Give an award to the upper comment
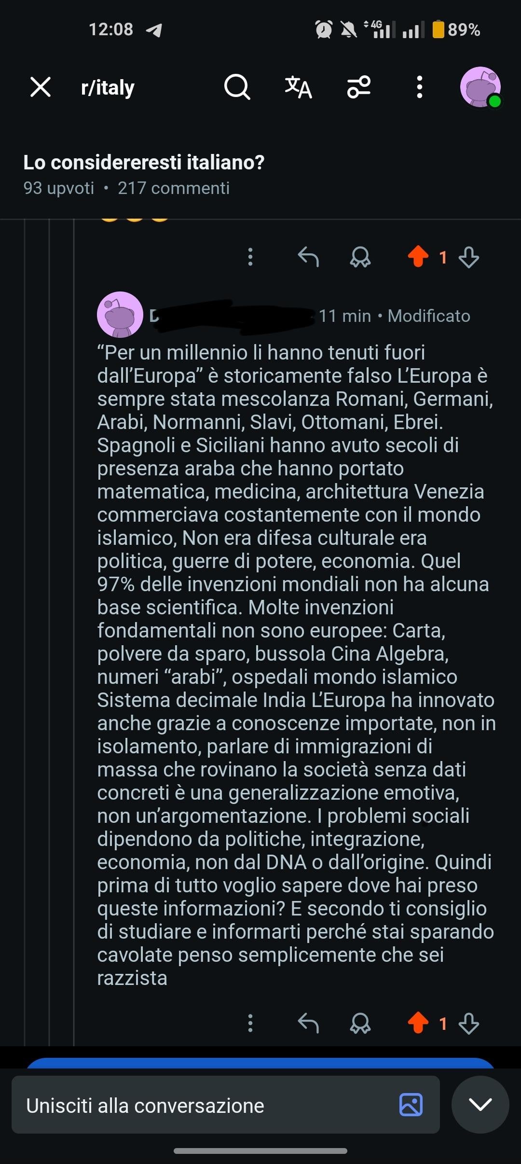The height and width of the screenshot is (1164, 521). tap(360, 257)
